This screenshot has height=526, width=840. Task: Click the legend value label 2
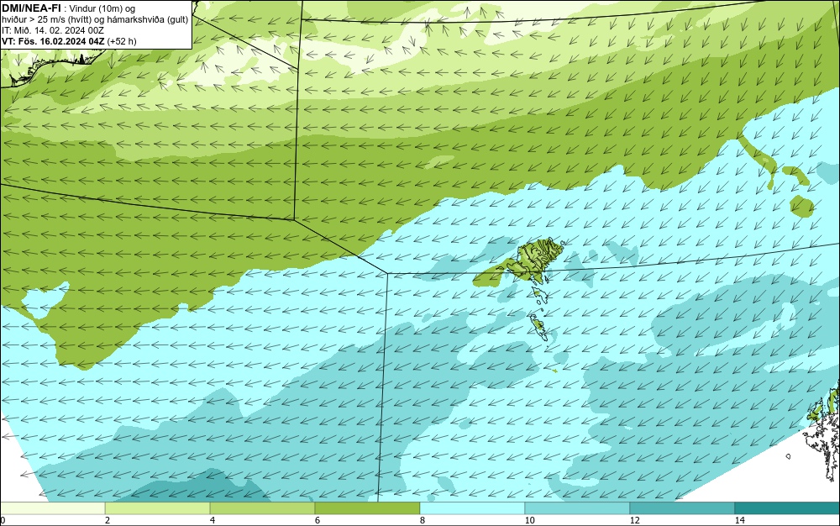pyautogui.click(x=108, y=520)
